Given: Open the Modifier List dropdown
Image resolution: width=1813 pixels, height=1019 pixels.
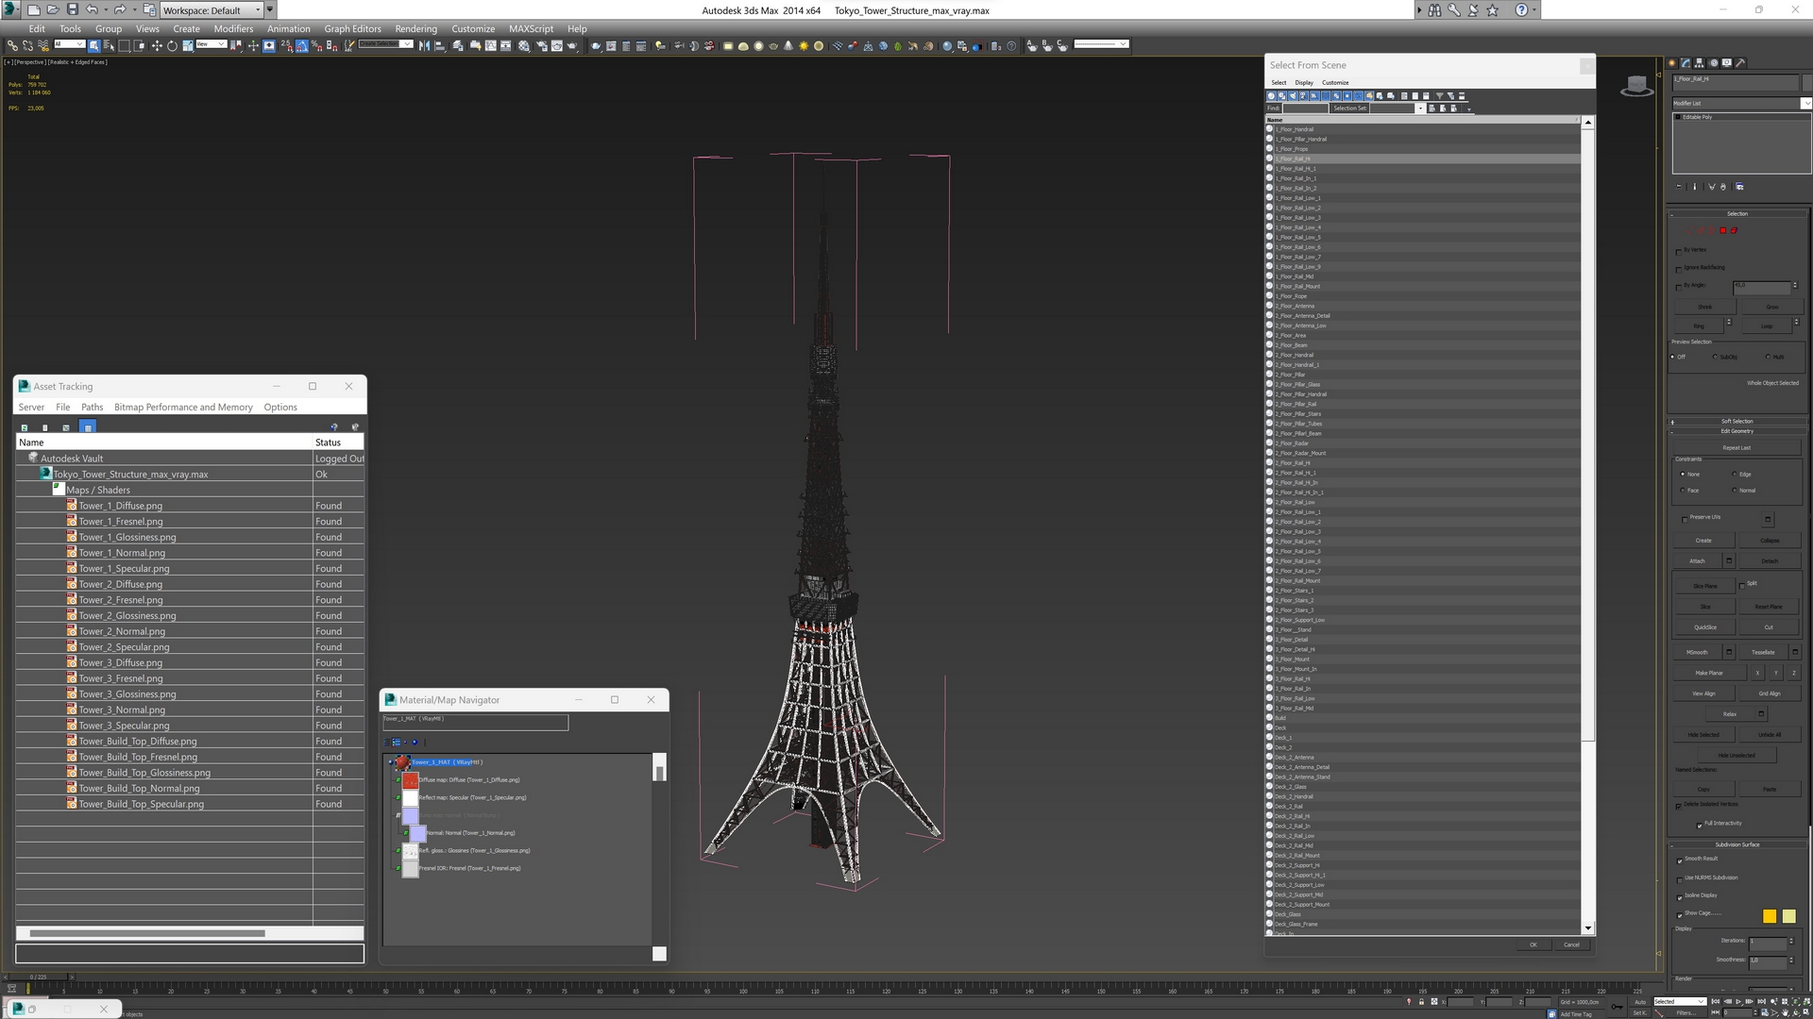Looking at the screenshot, I should pos(1806,103).
